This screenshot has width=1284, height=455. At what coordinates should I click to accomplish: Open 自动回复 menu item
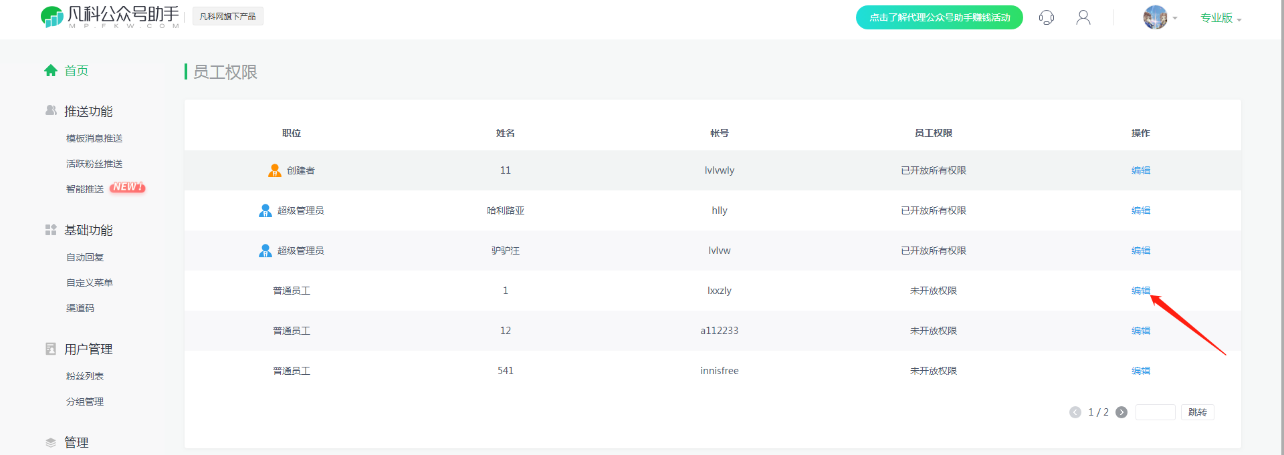[x=85, y=257]
